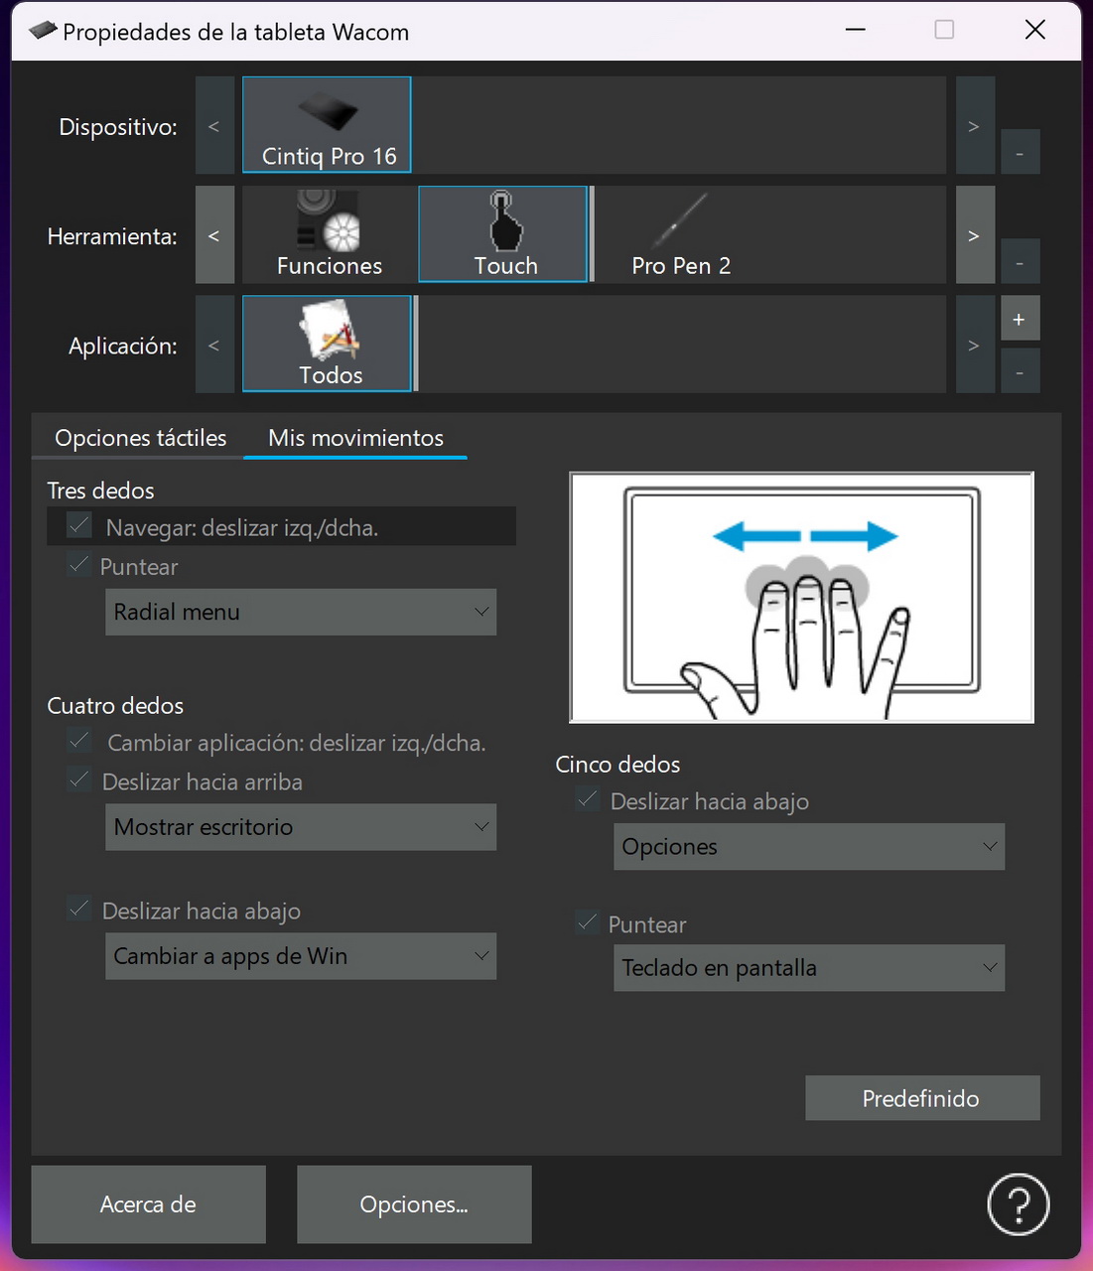
Task: Close the Wacom properties window
Action: point(1035,30)
